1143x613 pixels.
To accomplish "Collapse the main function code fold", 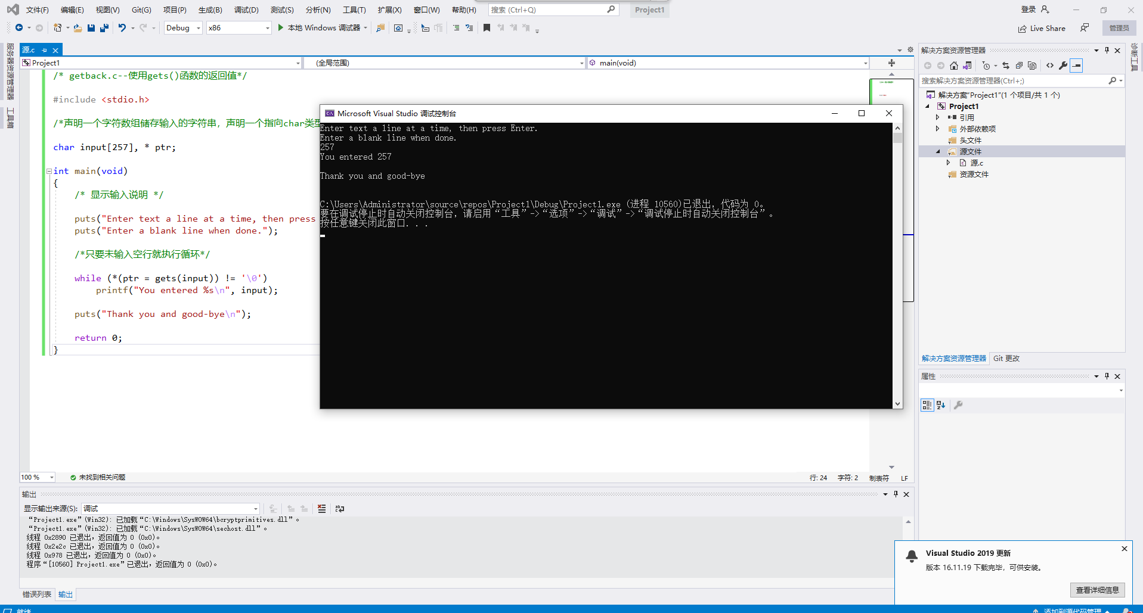I will pyautogui.click(x=49, y=171).
